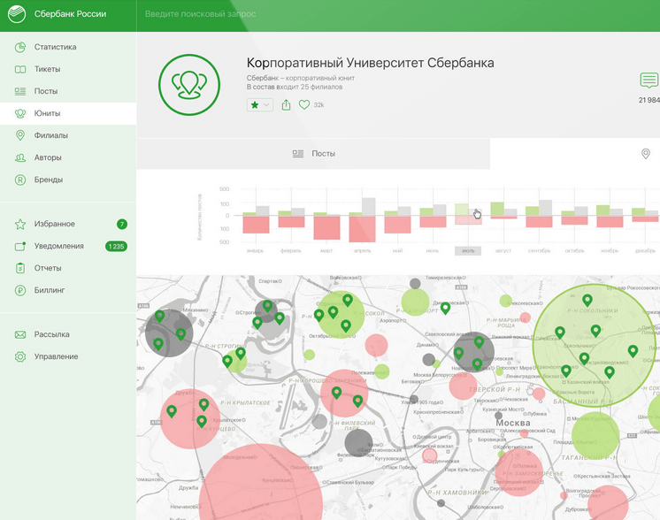
Task: Open Отчеты menu item
Action: 68,268
